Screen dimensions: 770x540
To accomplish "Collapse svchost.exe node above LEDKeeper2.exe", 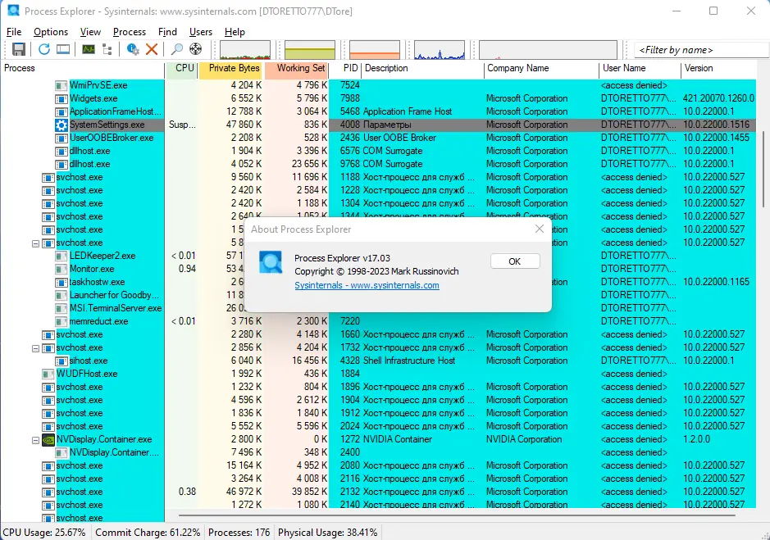I will pyautogui.click(x=35, y=243).
